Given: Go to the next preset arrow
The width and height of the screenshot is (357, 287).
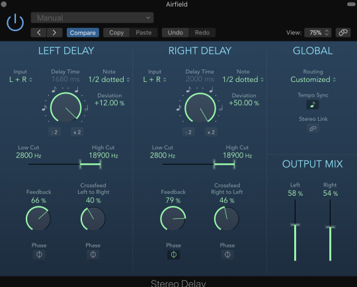Looking at the screenshot, I should point(54,32).
